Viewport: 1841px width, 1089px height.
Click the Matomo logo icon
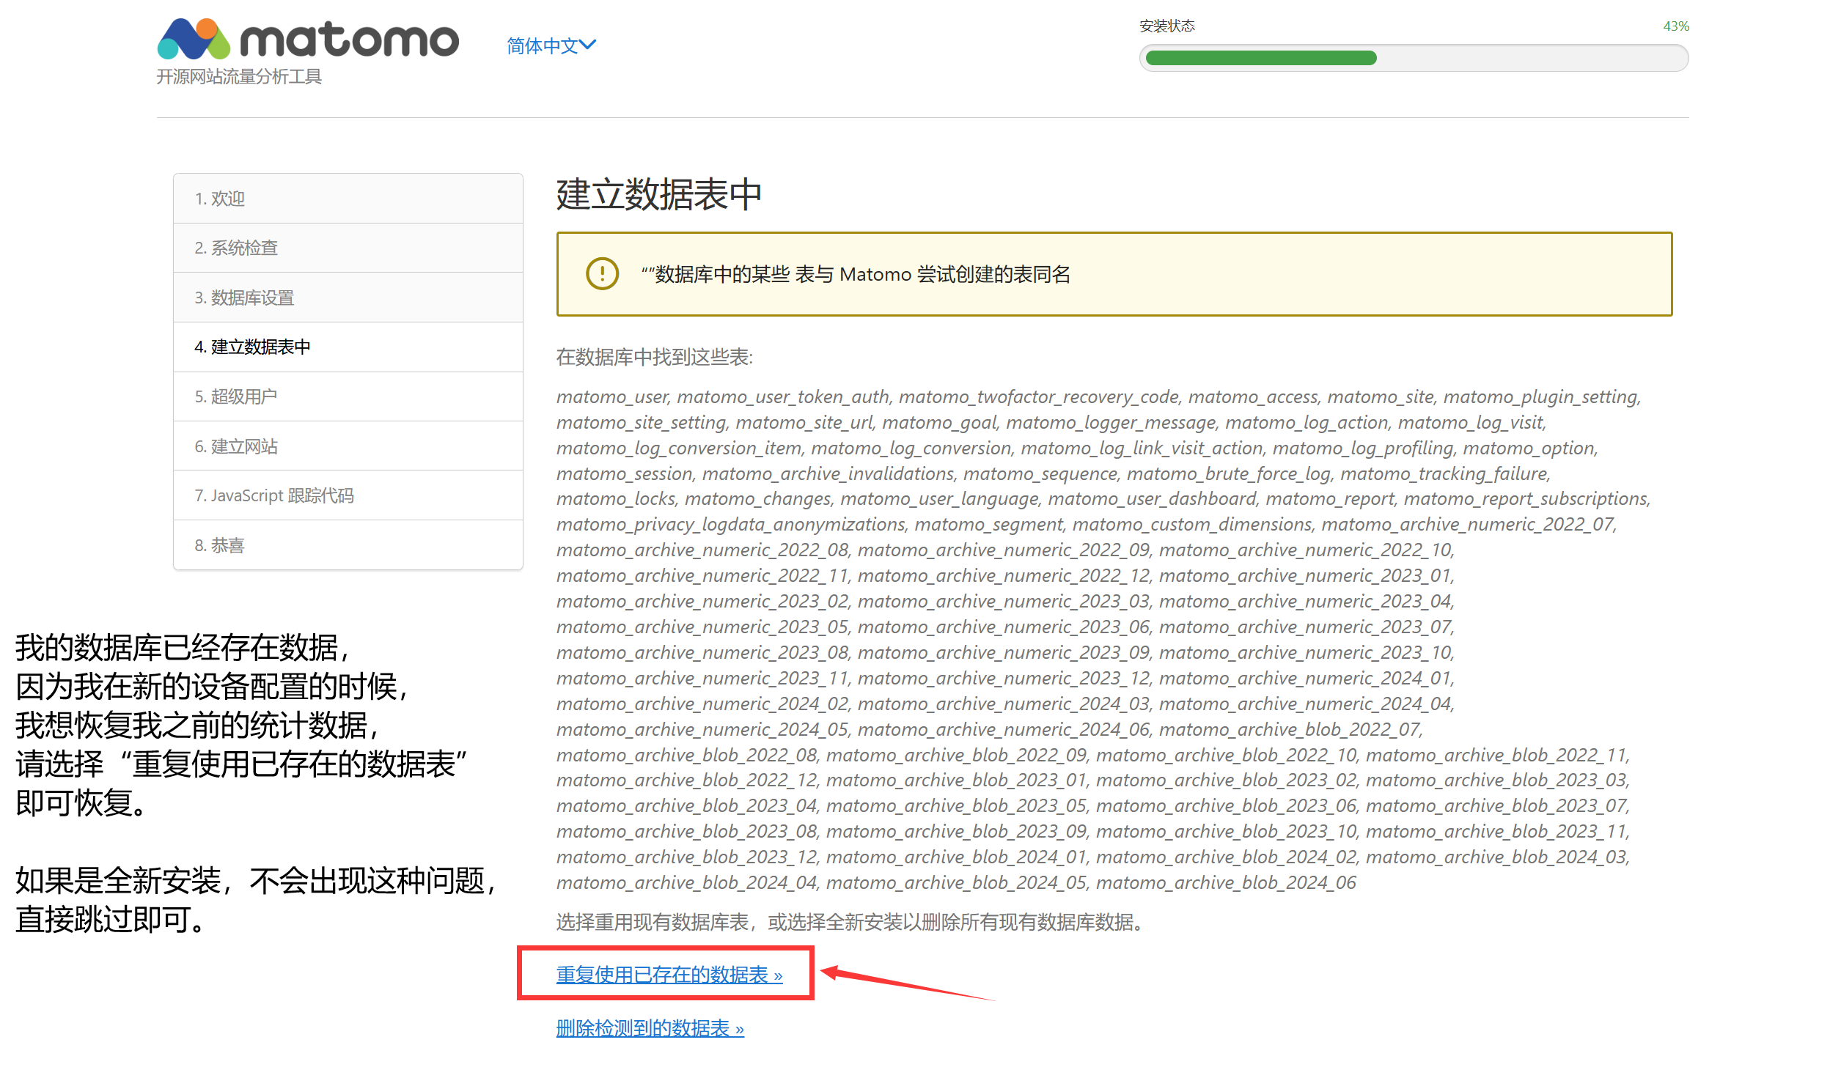[194, 39]
